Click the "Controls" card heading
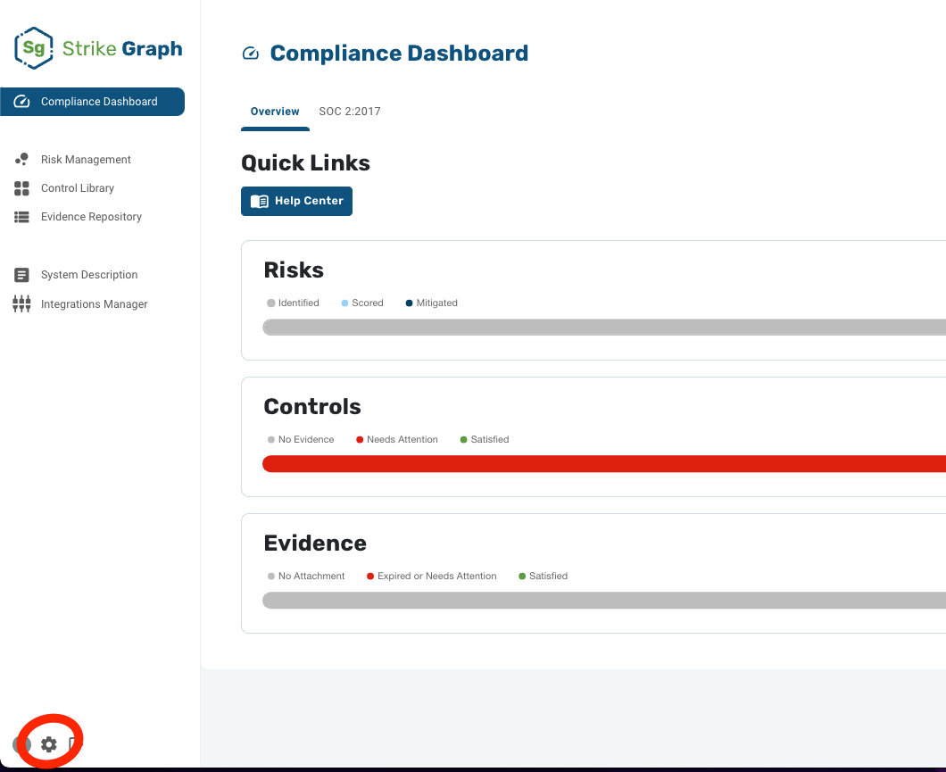946x772 pixels. point(312,407)
